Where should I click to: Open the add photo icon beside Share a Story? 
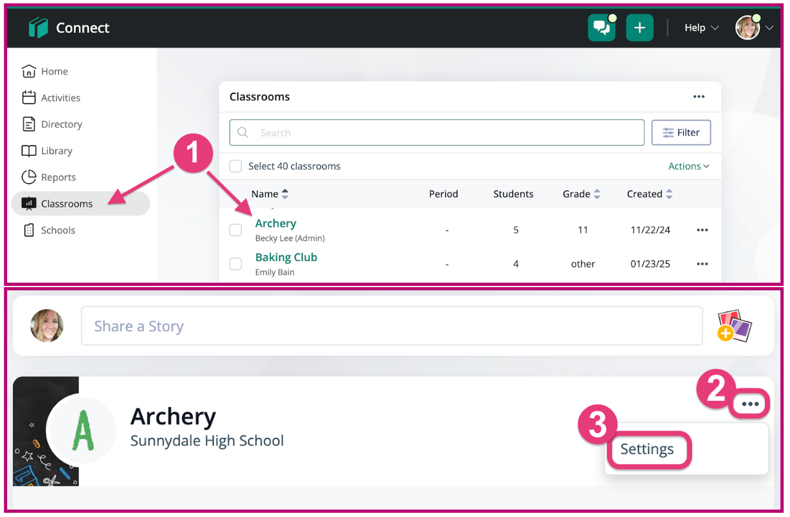click(735, 326)
